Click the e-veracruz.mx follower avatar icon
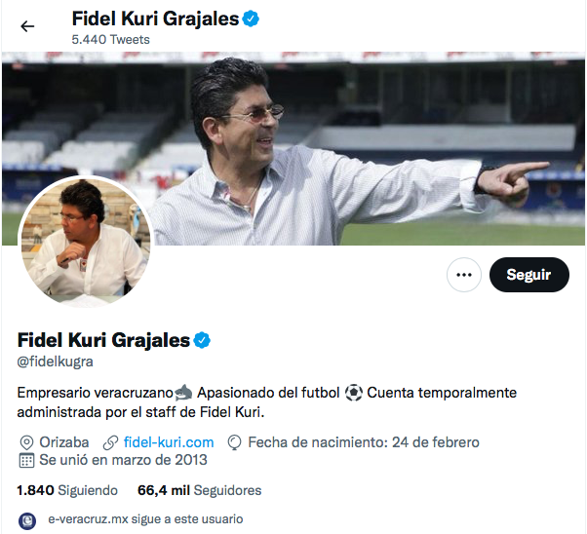 pyautogui.click(x=27, y=520)
